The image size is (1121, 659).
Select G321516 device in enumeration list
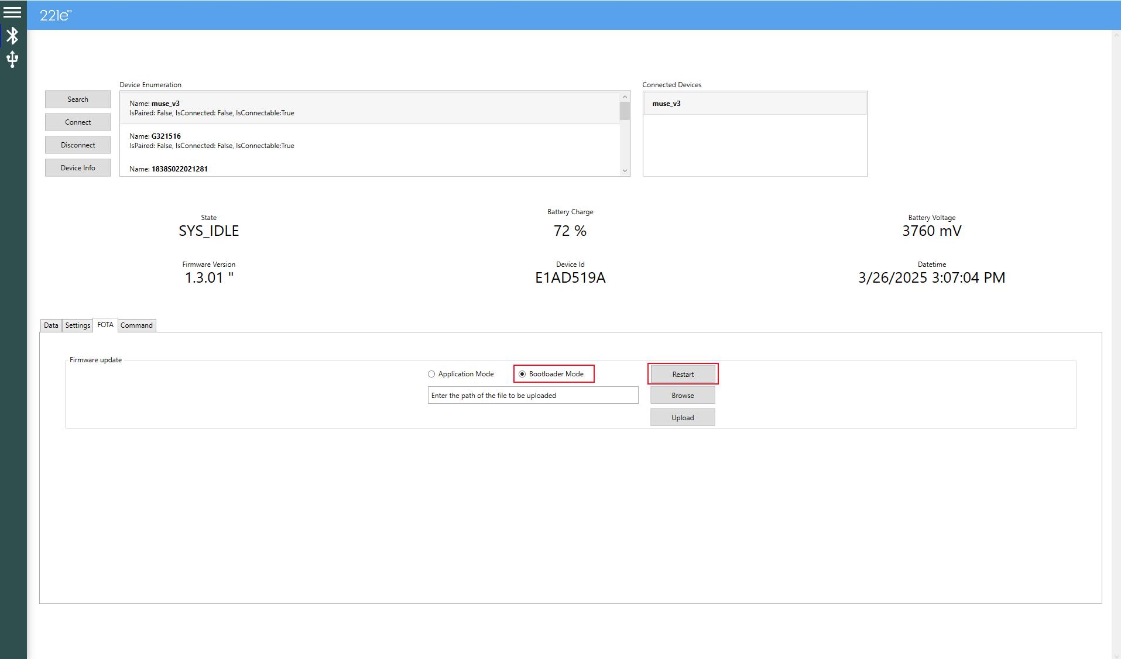370,140
